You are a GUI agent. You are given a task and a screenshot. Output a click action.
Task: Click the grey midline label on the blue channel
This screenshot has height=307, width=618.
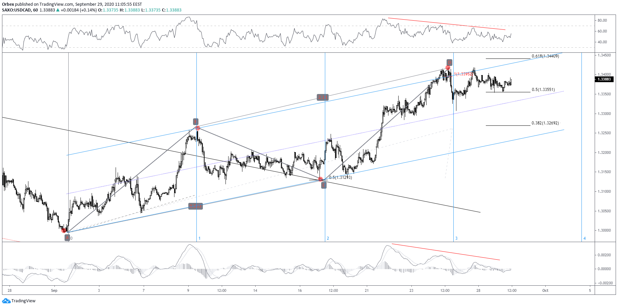(323, 98)
